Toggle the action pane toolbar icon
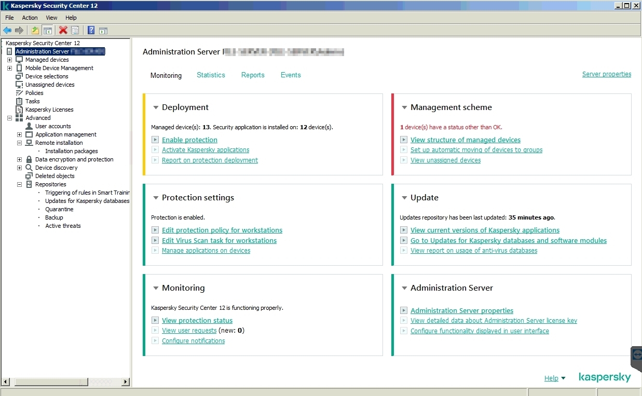 103,31
